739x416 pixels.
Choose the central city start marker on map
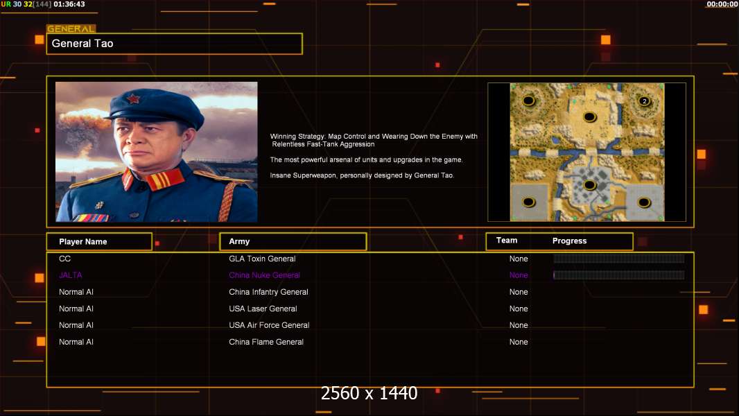(589, 185)
